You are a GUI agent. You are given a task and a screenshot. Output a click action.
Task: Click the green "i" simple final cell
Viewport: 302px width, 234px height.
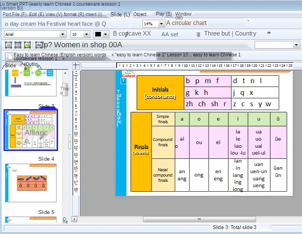pyautogui.click(x=238, y=119)
